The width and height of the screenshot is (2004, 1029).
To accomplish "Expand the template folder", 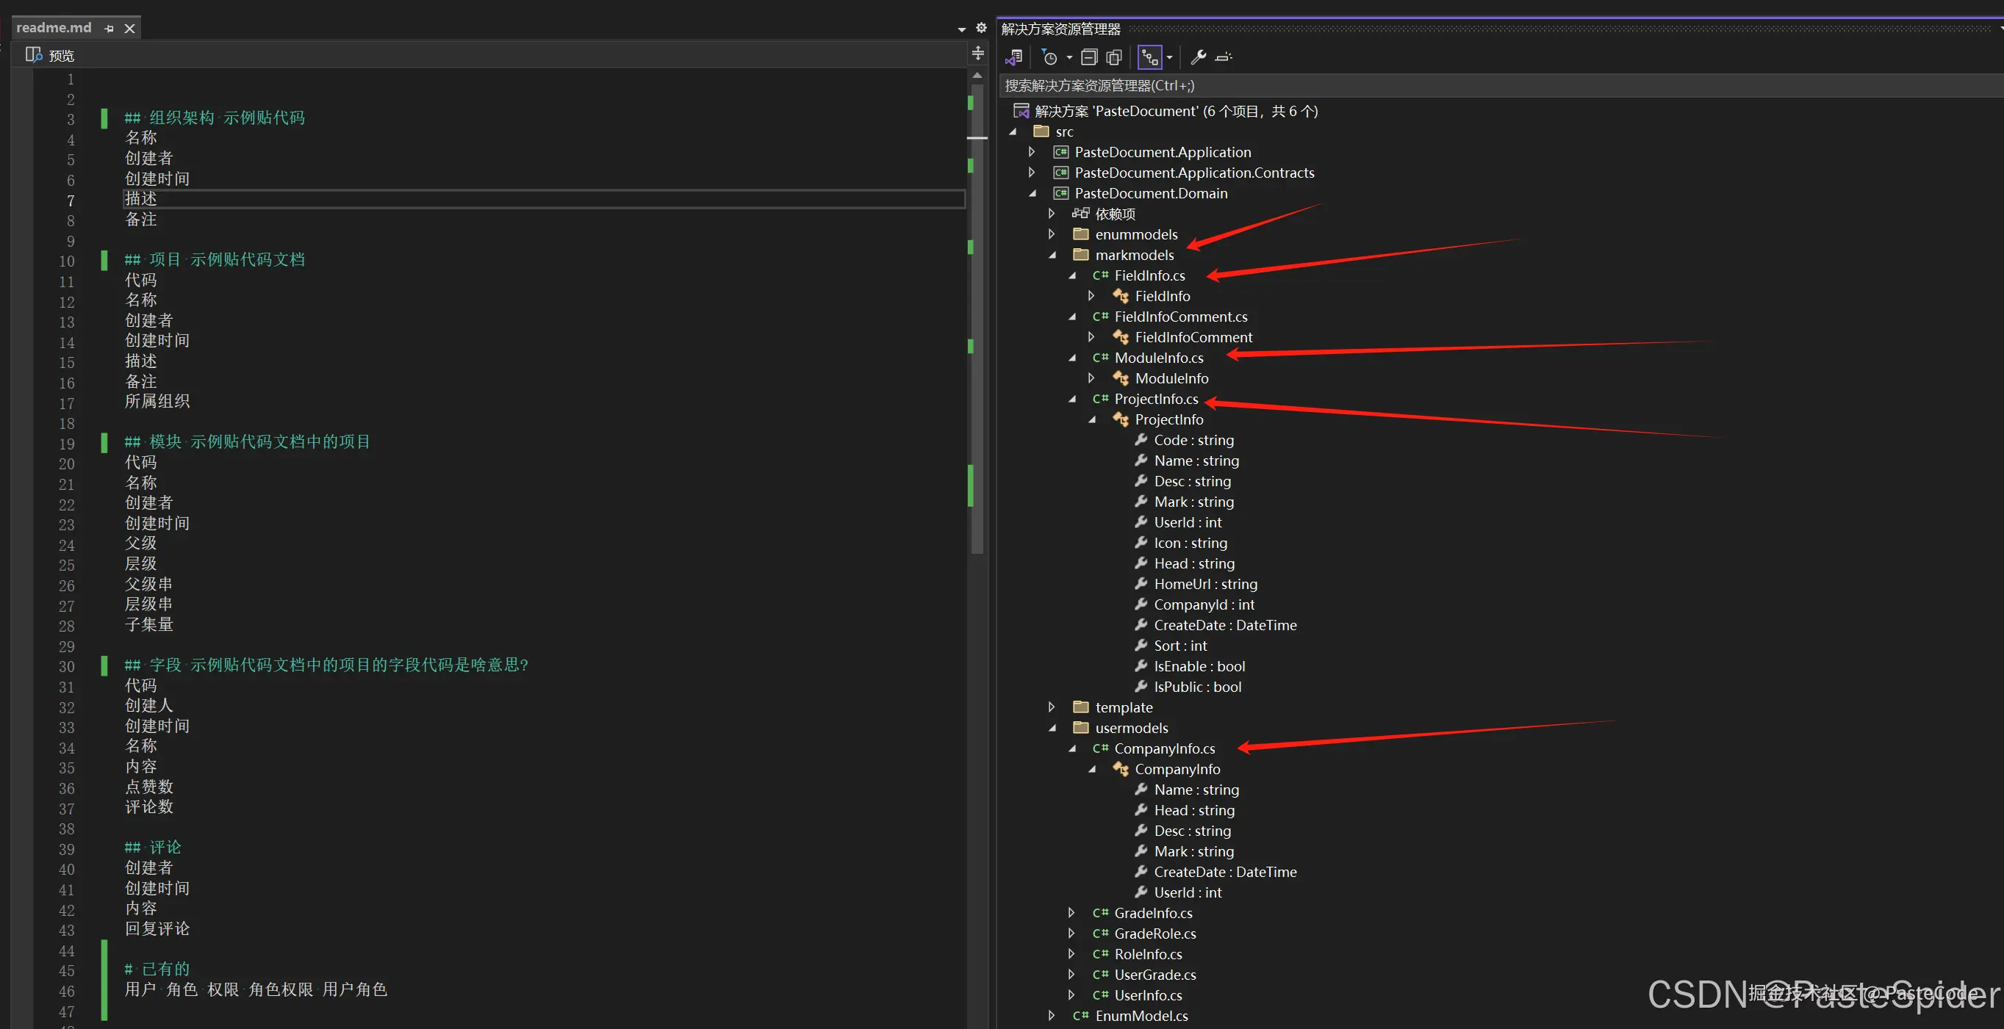I will tap(1052, 707).
